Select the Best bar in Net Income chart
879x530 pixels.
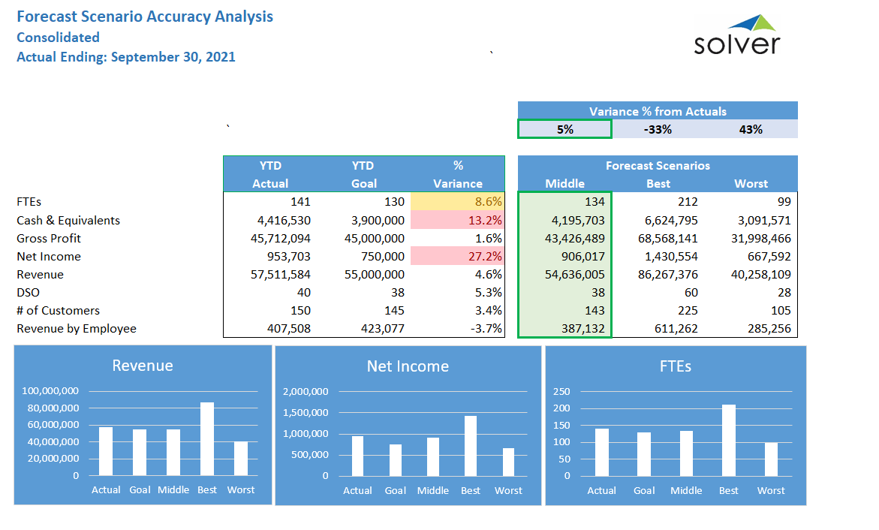coord(471,445)
